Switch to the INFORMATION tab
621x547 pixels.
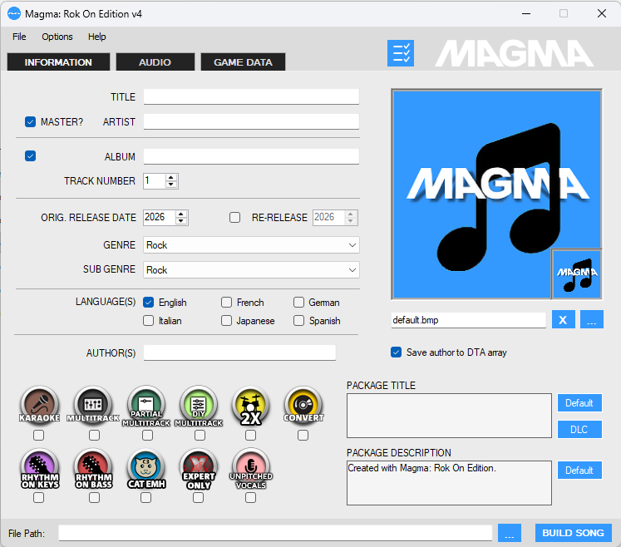point(58,62)
